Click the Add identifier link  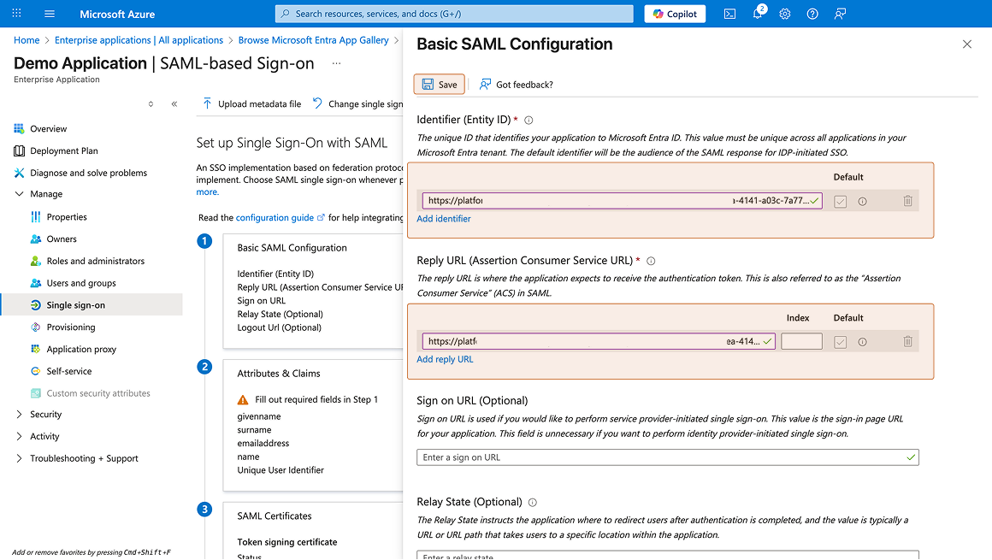click(x=444, y=218)
